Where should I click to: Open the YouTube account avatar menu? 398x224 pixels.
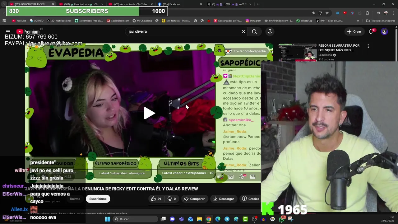click(384, 31)
